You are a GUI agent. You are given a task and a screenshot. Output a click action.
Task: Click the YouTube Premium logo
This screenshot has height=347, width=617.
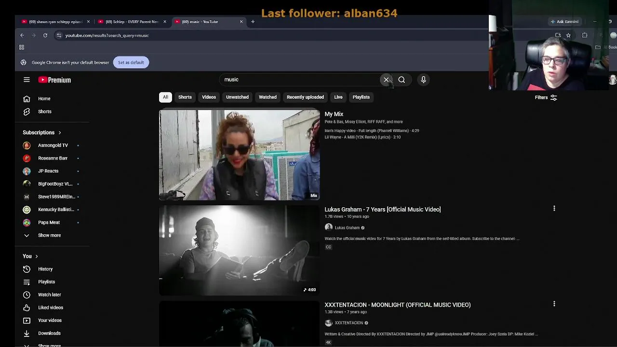[54, 80]
